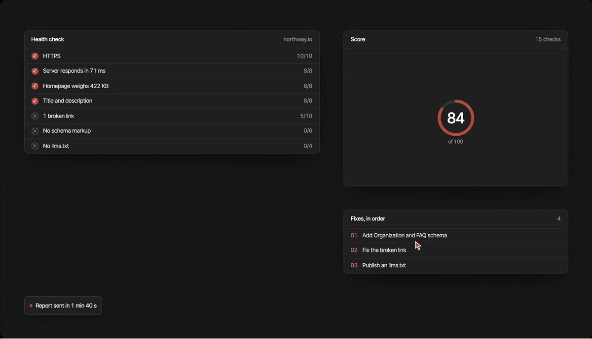The width and height of the screenshot is (592, 339).
Task: Click the 10/10 score for HTTPS
Action: (304, 56)
